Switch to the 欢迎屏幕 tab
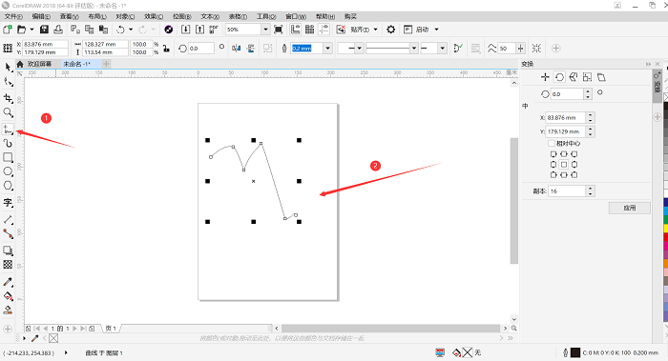668x361 pixels. pyautogui.click(x=39, y=64)
